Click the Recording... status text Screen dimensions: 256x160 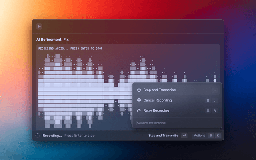[52, 136]
